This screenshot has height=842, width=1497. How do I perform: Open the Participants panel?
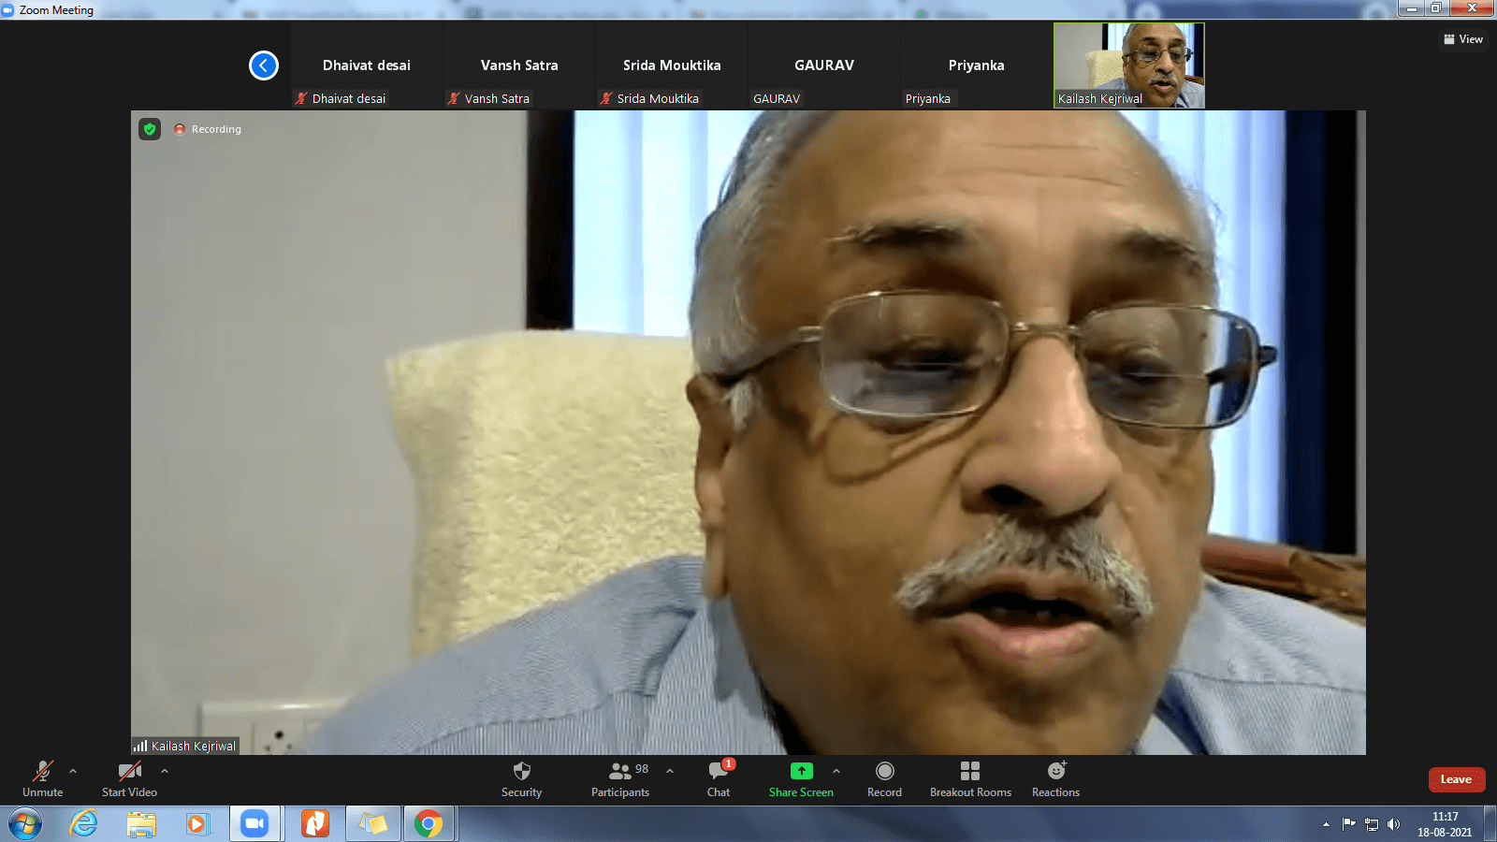pos(619,772)
